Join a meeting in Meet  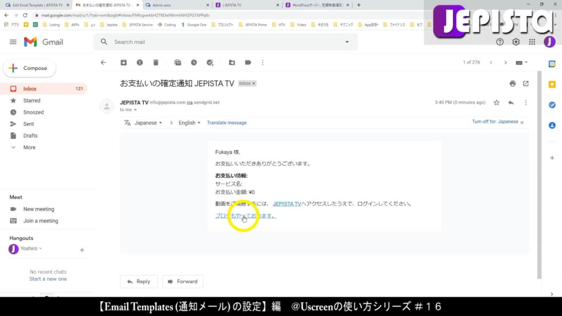[x=41, y=221]
